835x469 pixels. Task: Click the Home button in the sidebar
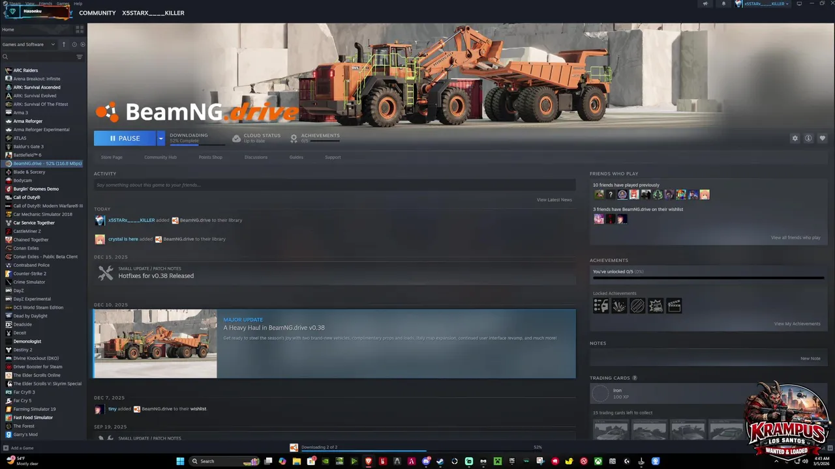coord(8,29)
